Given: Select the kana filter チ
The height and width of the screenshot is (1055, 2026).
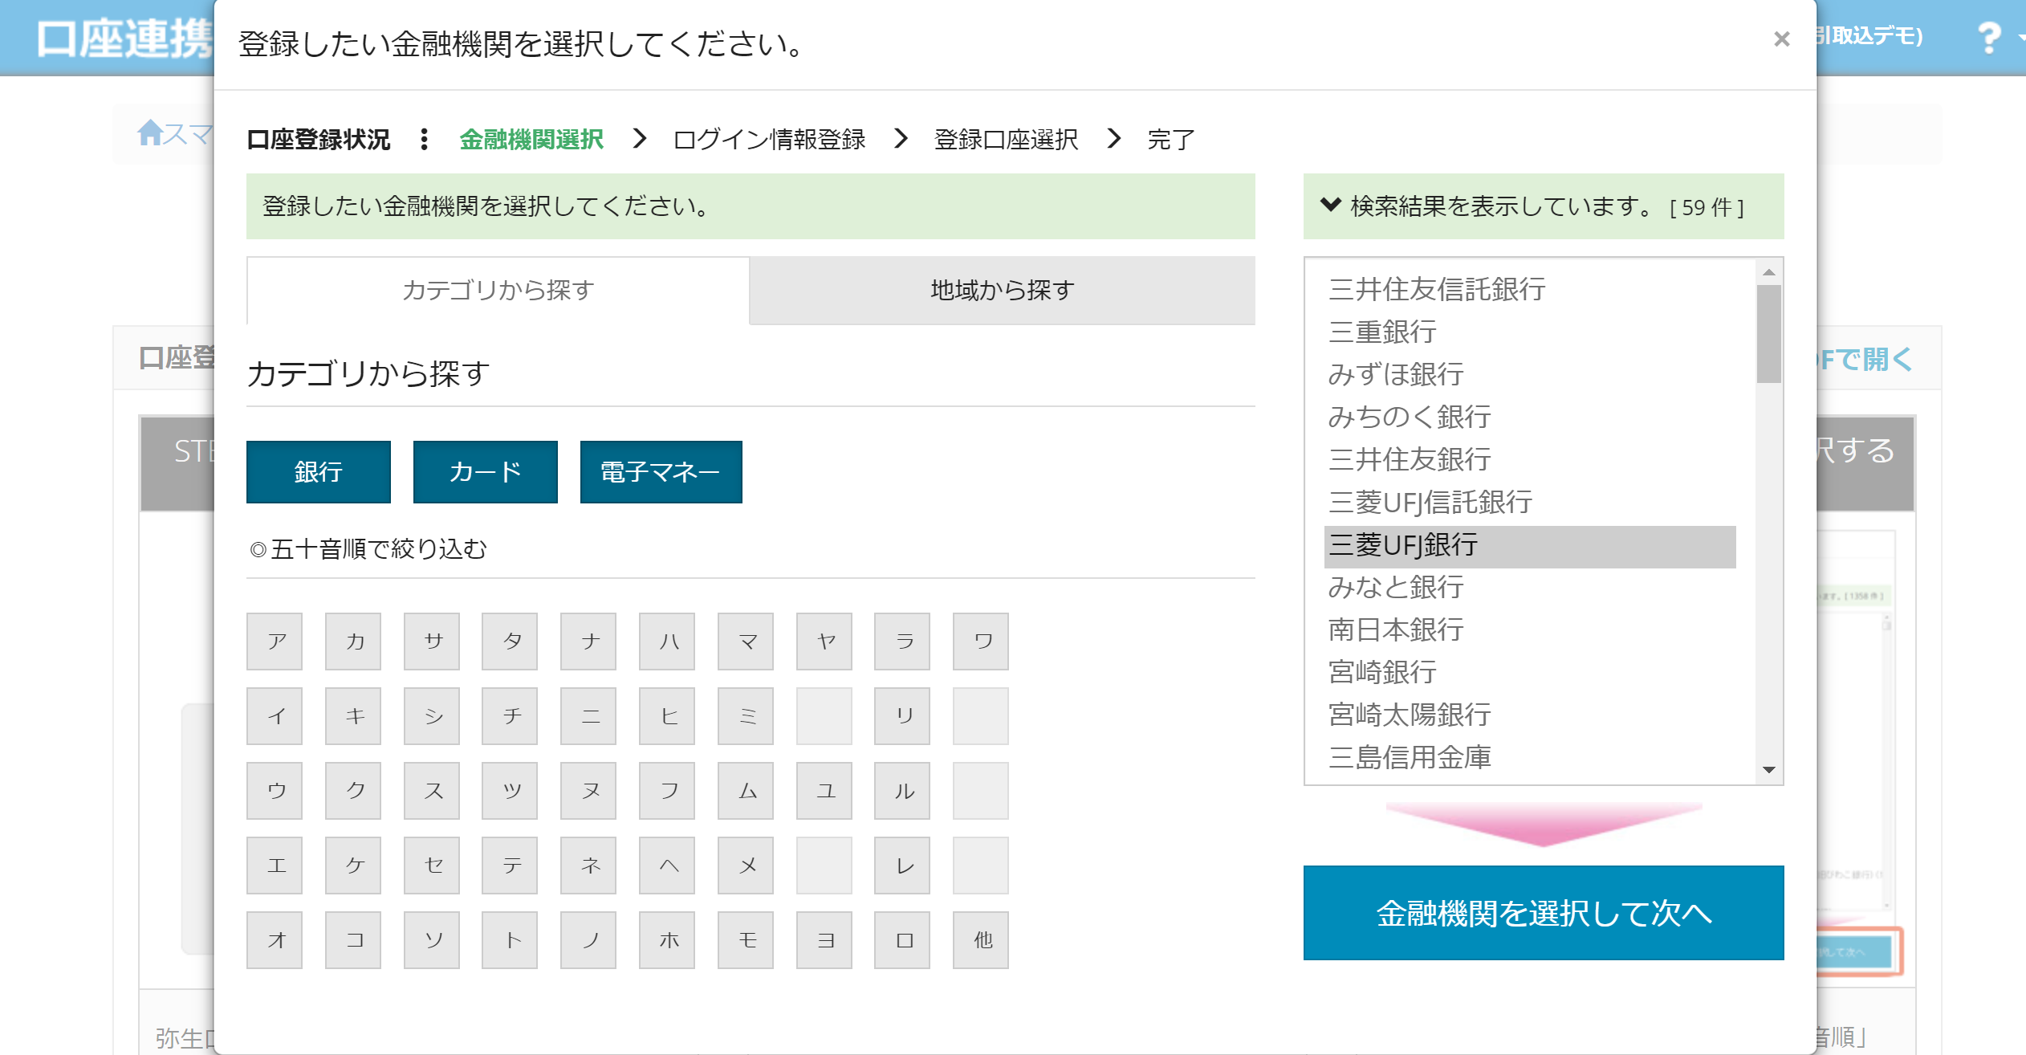Looking at the screenshot, I should click(510, 716).
